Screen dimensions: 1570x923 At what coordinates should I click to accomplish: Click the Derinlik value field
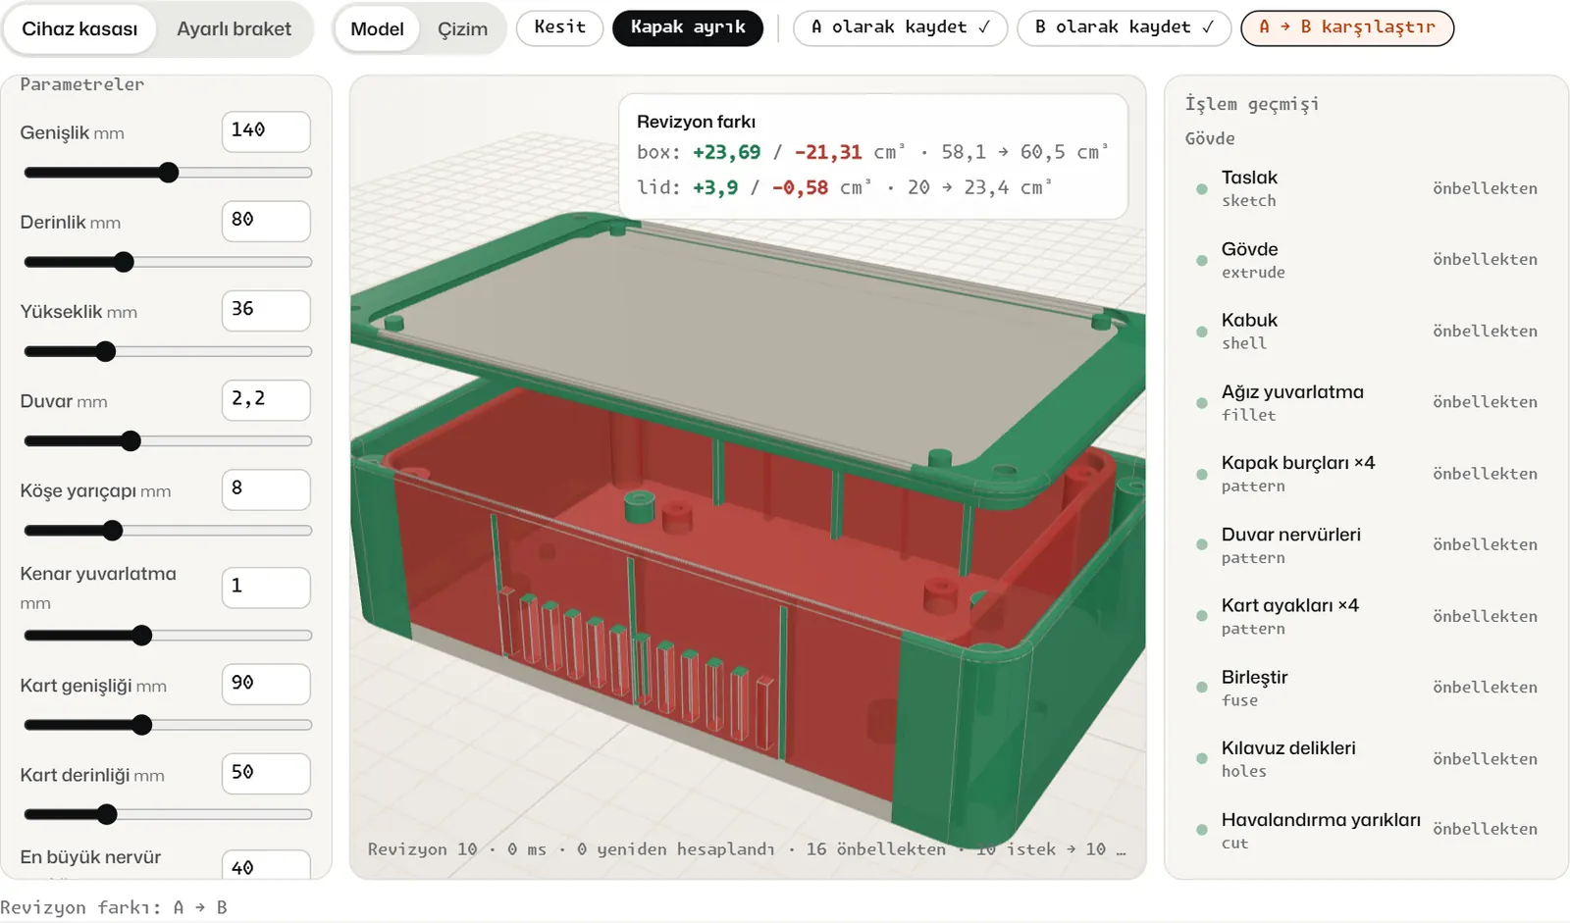pos(266,221)
